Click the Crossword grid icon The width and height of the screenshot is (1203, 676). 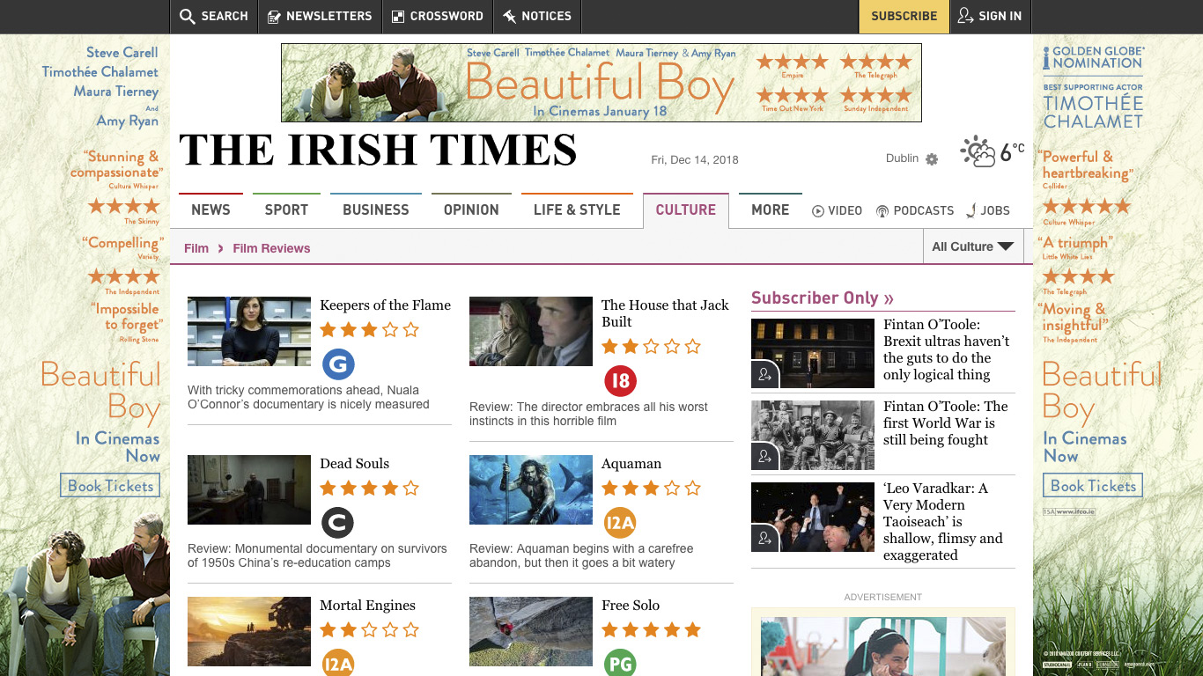(x=398, y=16)
